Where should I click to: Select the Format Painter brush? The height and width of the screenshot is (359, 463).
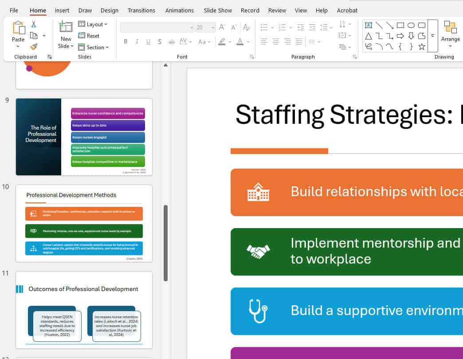[x=34, y=47]
